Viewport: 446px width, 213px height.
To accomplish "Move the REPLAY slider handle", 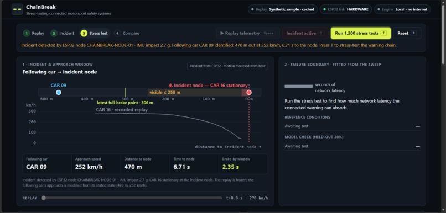I will [44, 198].
